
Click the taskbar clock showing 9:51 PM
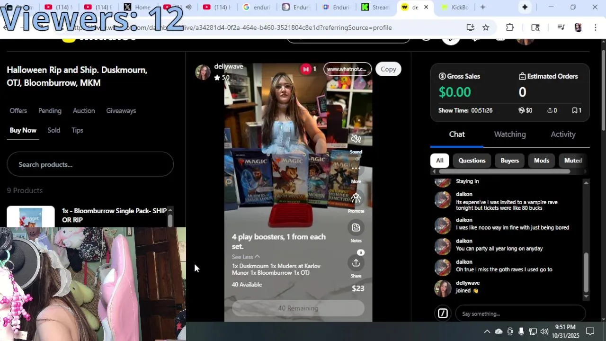pyautogui.click(x=565, y=331)
